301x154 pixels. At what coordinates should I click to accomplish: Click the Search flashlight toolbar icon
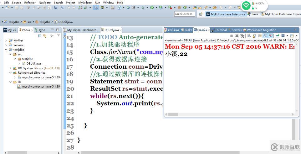coord(206,8)
